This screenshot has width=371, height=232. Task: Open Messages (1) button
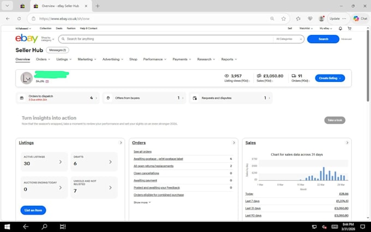pos(57,50)
